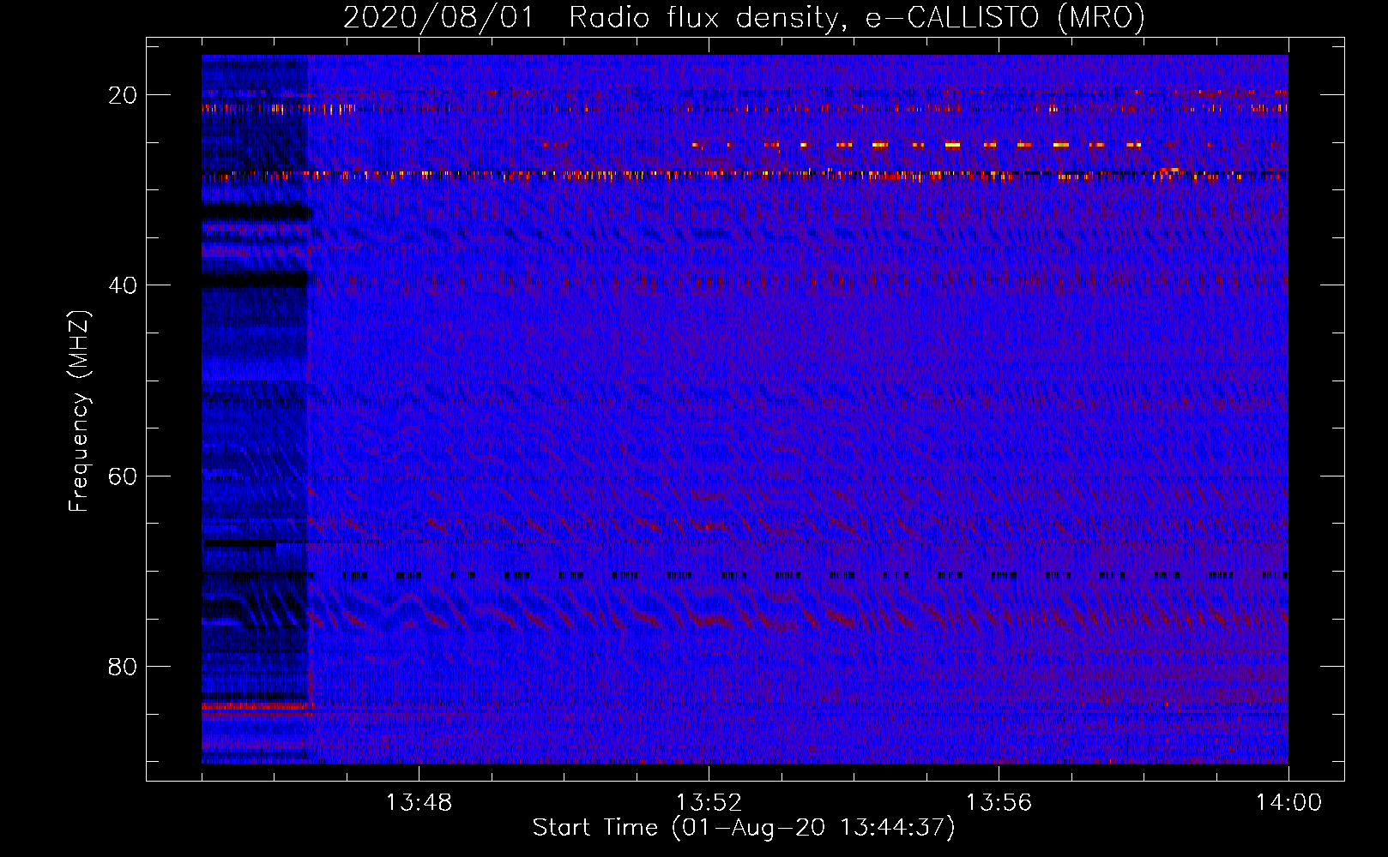Viewport: 1388px width, 857px height.
Task: Click the time tick label "13:56"
Action: point(999,803)
